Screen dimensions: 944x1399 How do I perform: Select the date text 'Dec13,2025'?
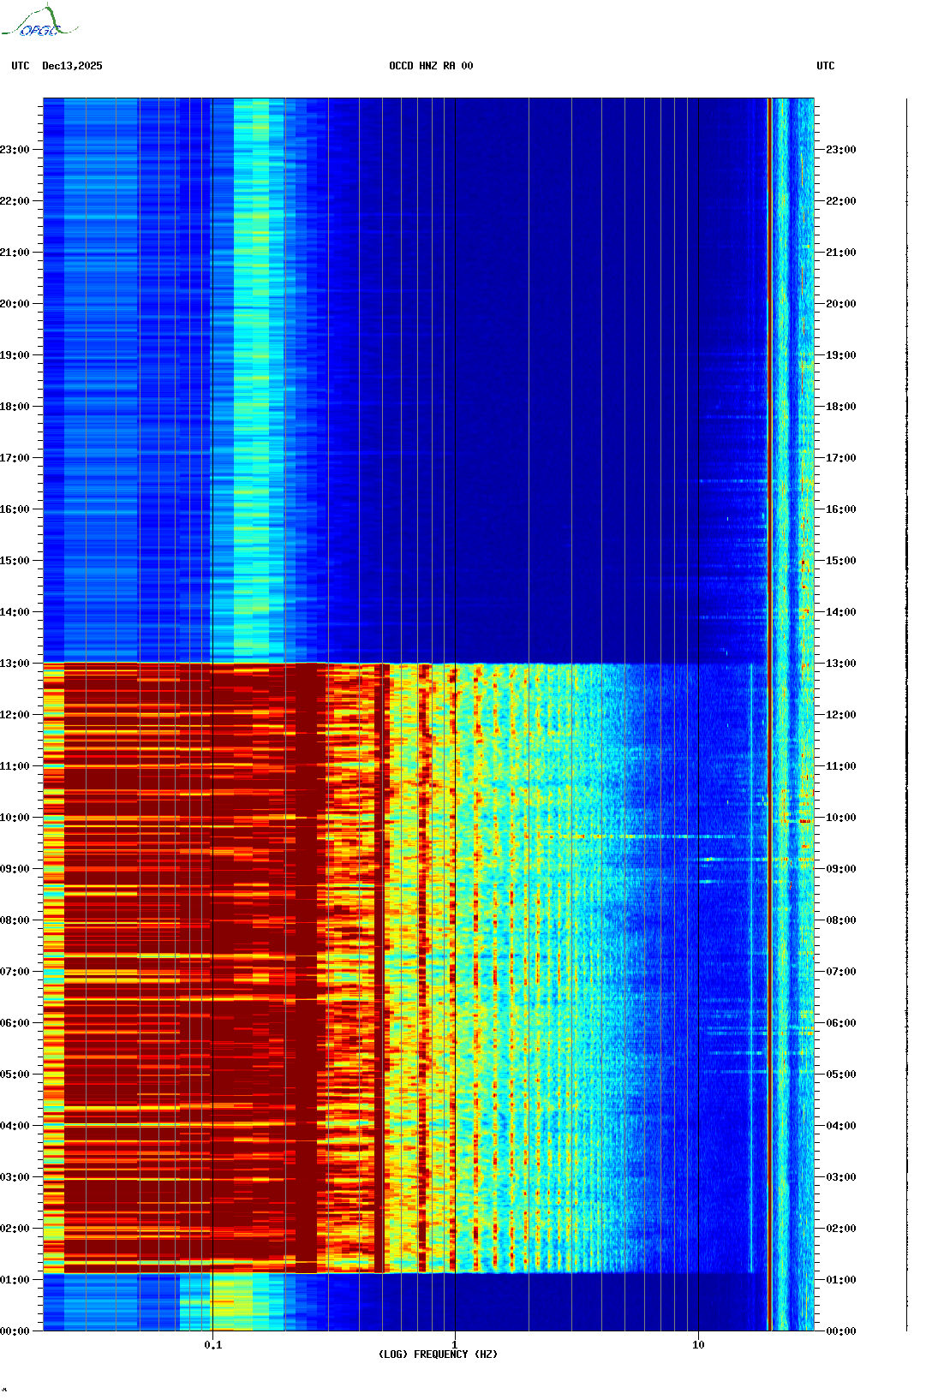(x=72, y=66)
